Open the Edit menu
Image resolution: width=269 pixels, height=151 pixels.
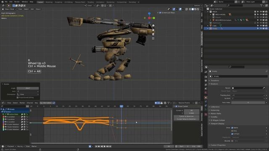coord(11,2)
